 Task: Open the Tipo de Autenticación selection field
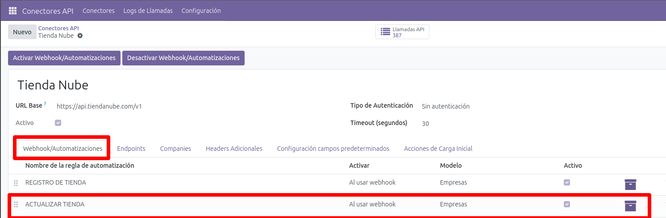(x=445, y=106)
